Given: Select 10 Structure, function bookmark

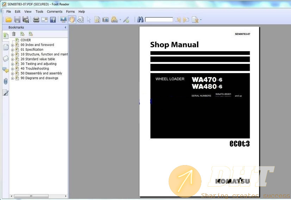Looking at the screenshot, I should pyautogui.click(x=44, y=54).
